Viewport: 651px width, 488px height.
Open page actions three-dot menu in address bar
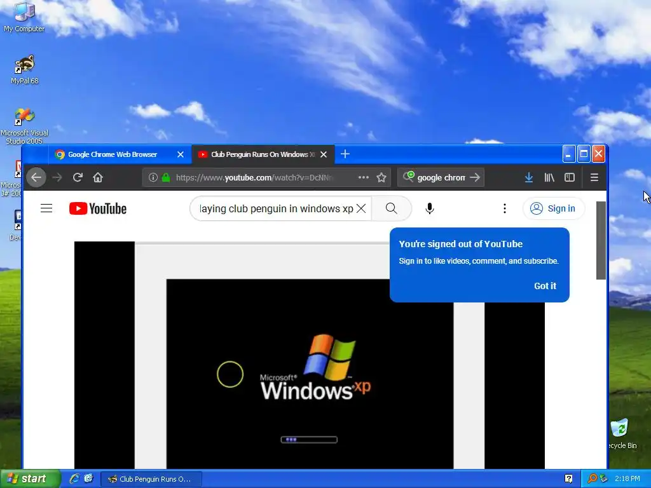click(363, 178)
